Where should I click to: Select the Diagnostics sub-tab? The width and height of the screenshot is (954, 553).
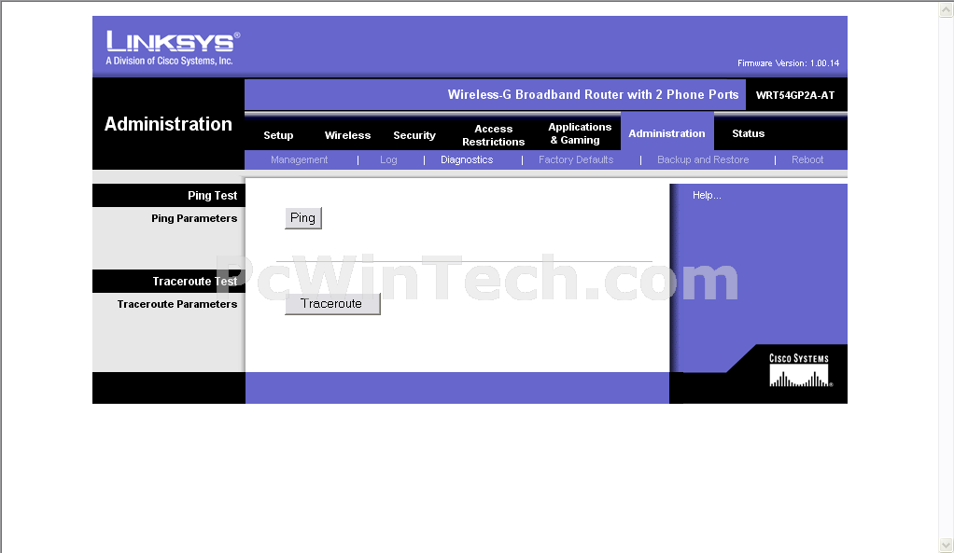point(467,159)
